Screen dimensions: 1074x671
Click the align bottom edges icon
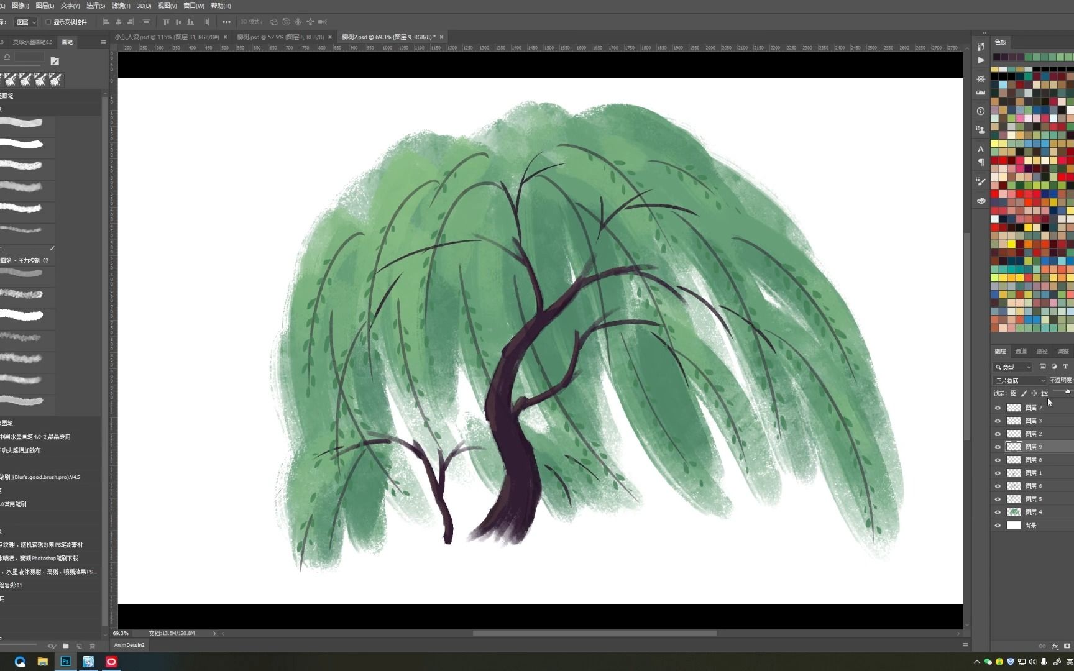tap(190, 22)
